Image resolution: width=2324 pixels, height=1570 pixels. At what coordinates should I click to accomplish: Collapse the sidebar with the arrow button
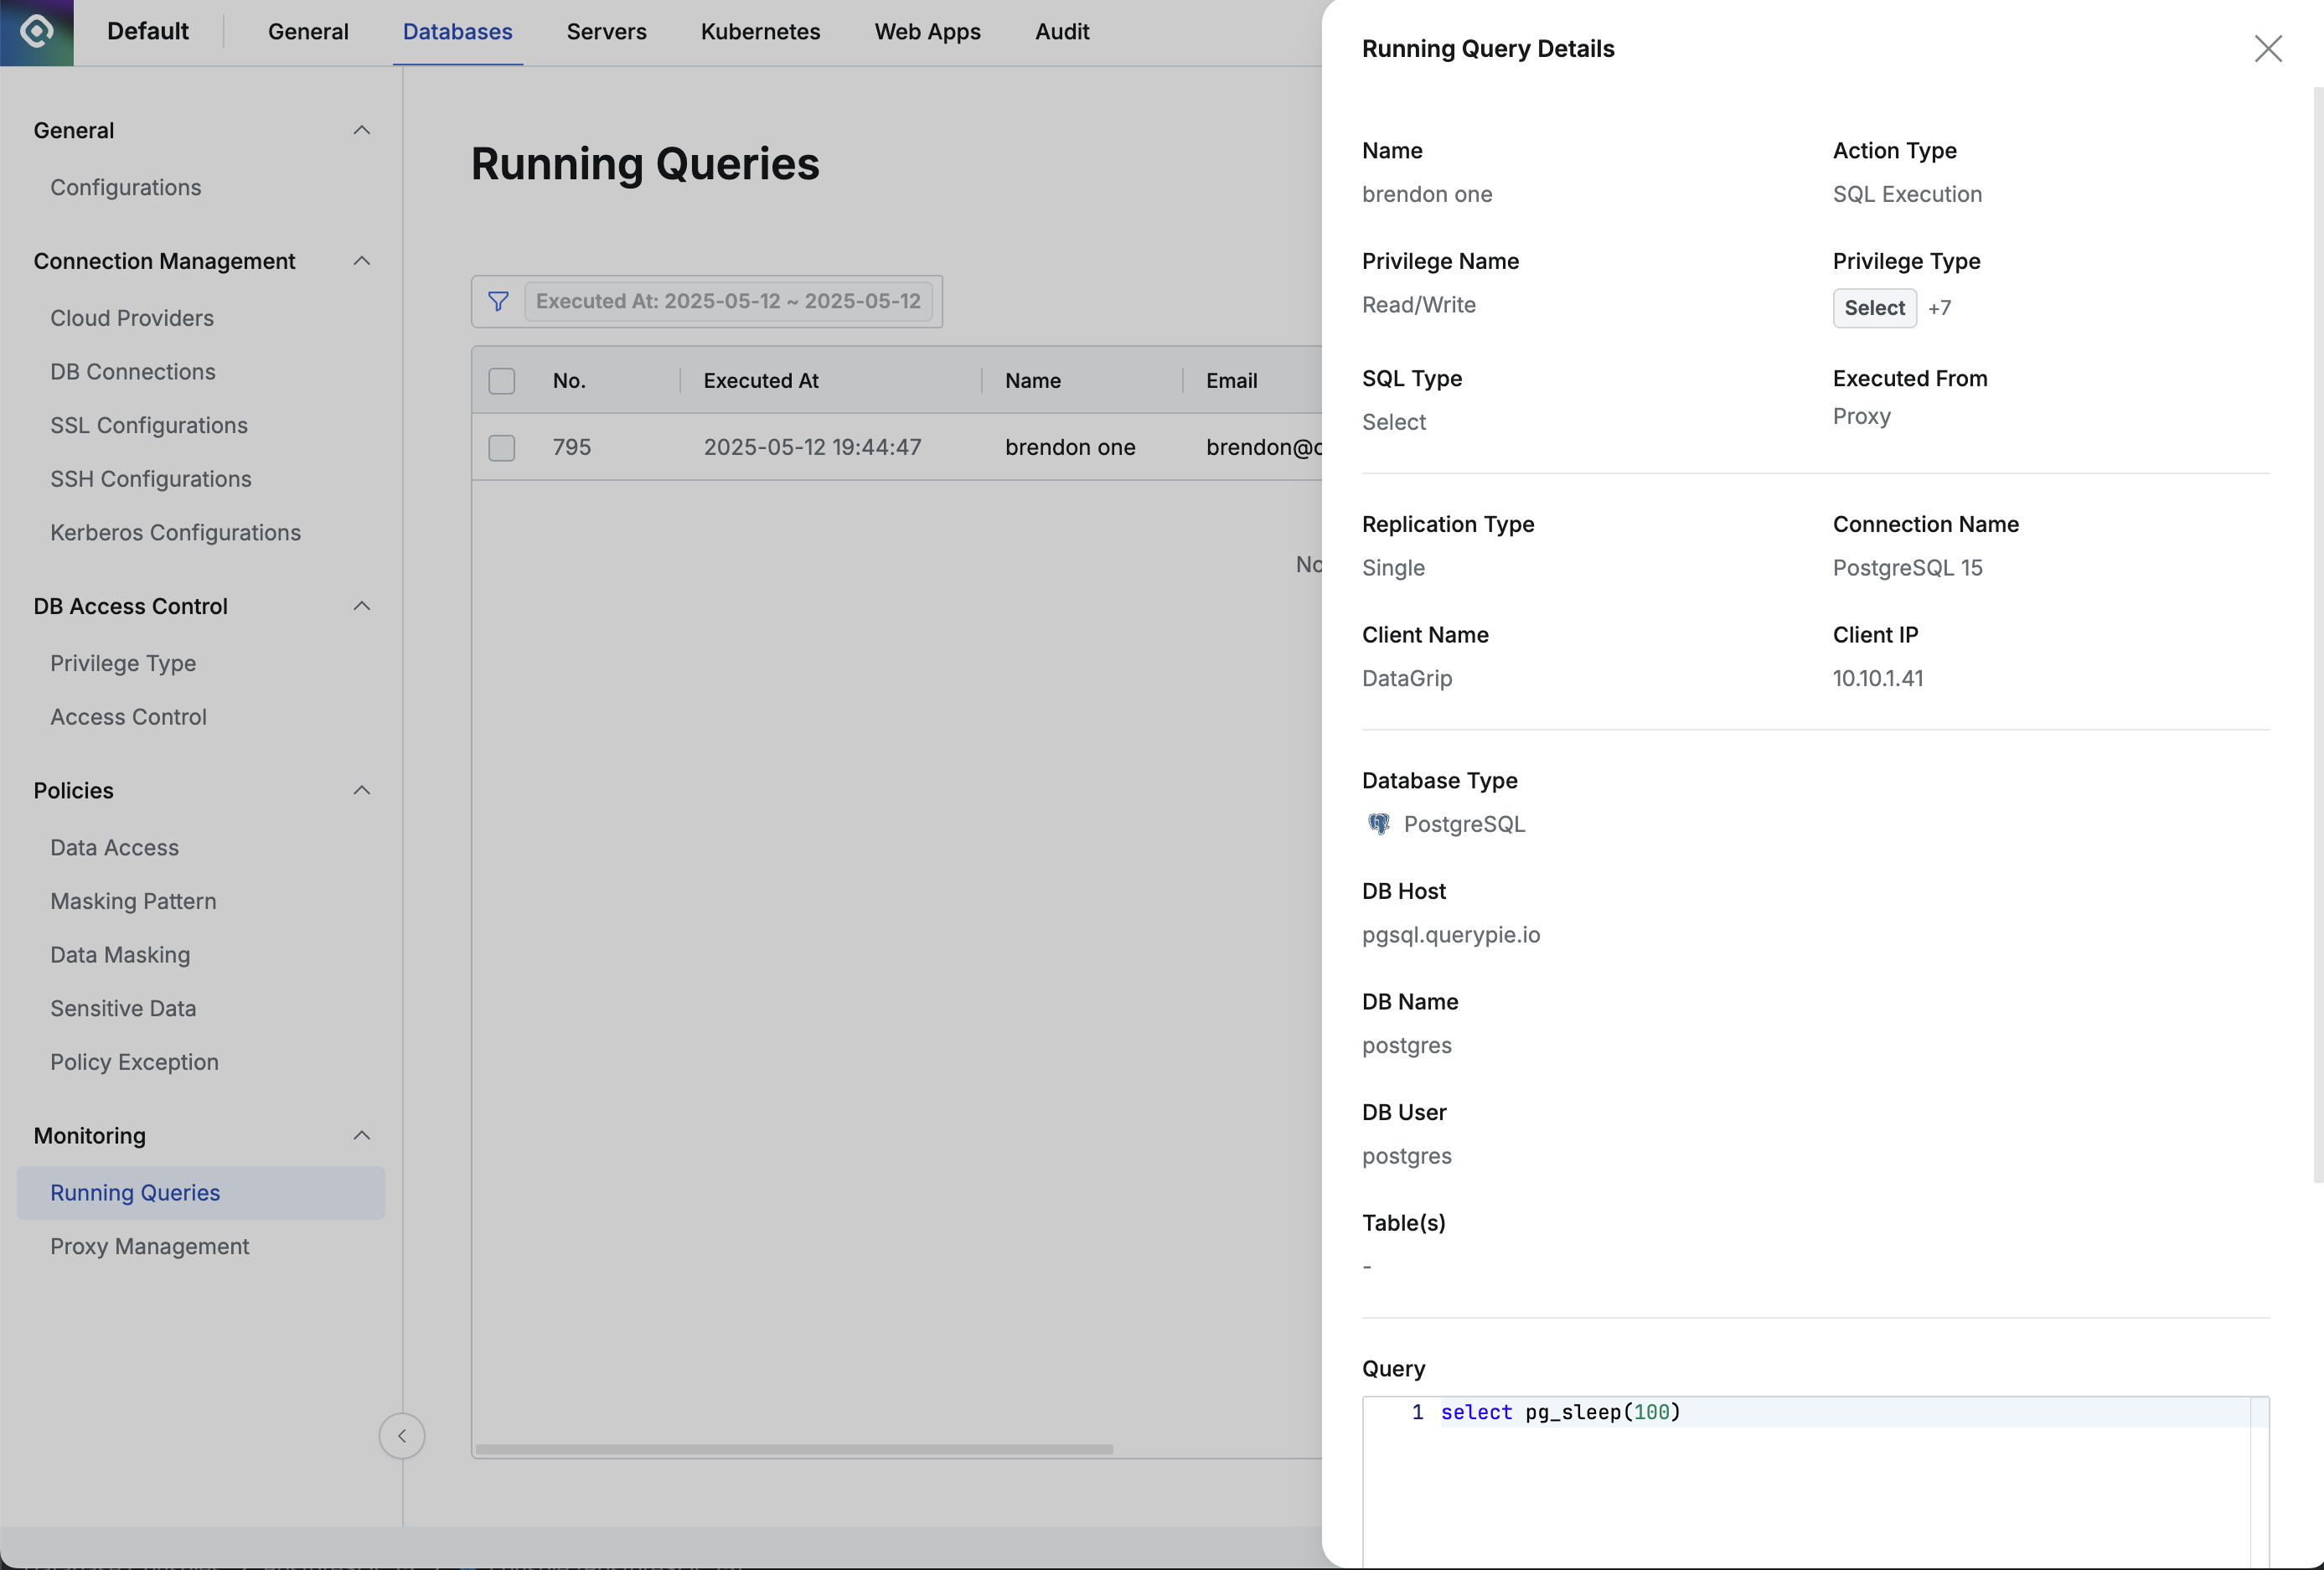coord(402,1436)
